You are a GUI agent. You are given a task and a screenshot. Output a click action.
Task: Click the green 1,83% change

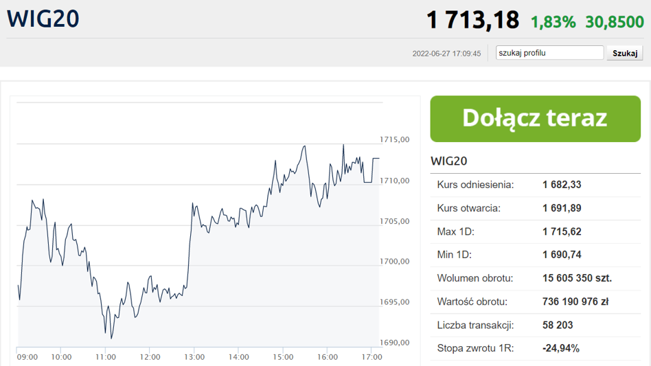(x=553, y=22)
